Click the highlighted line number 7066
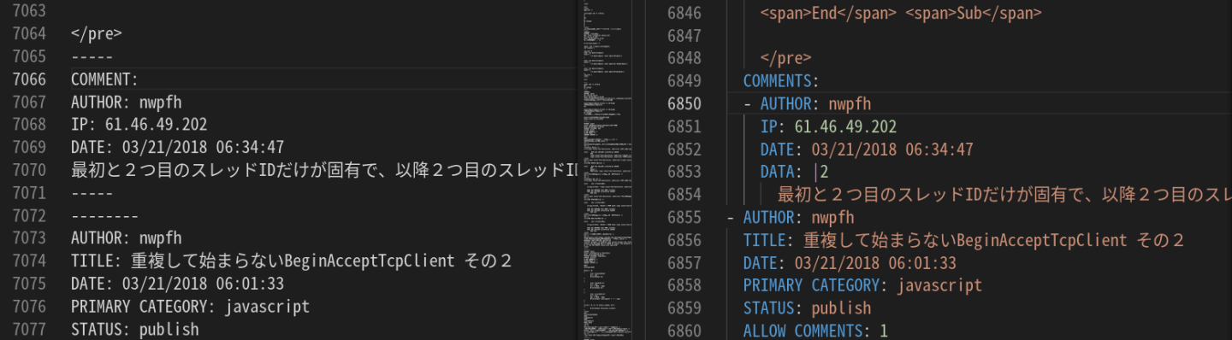 point(28,79)
